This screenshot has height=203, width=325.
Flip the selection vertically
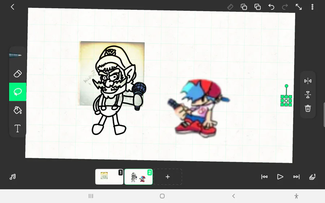(x=308, y=94)
